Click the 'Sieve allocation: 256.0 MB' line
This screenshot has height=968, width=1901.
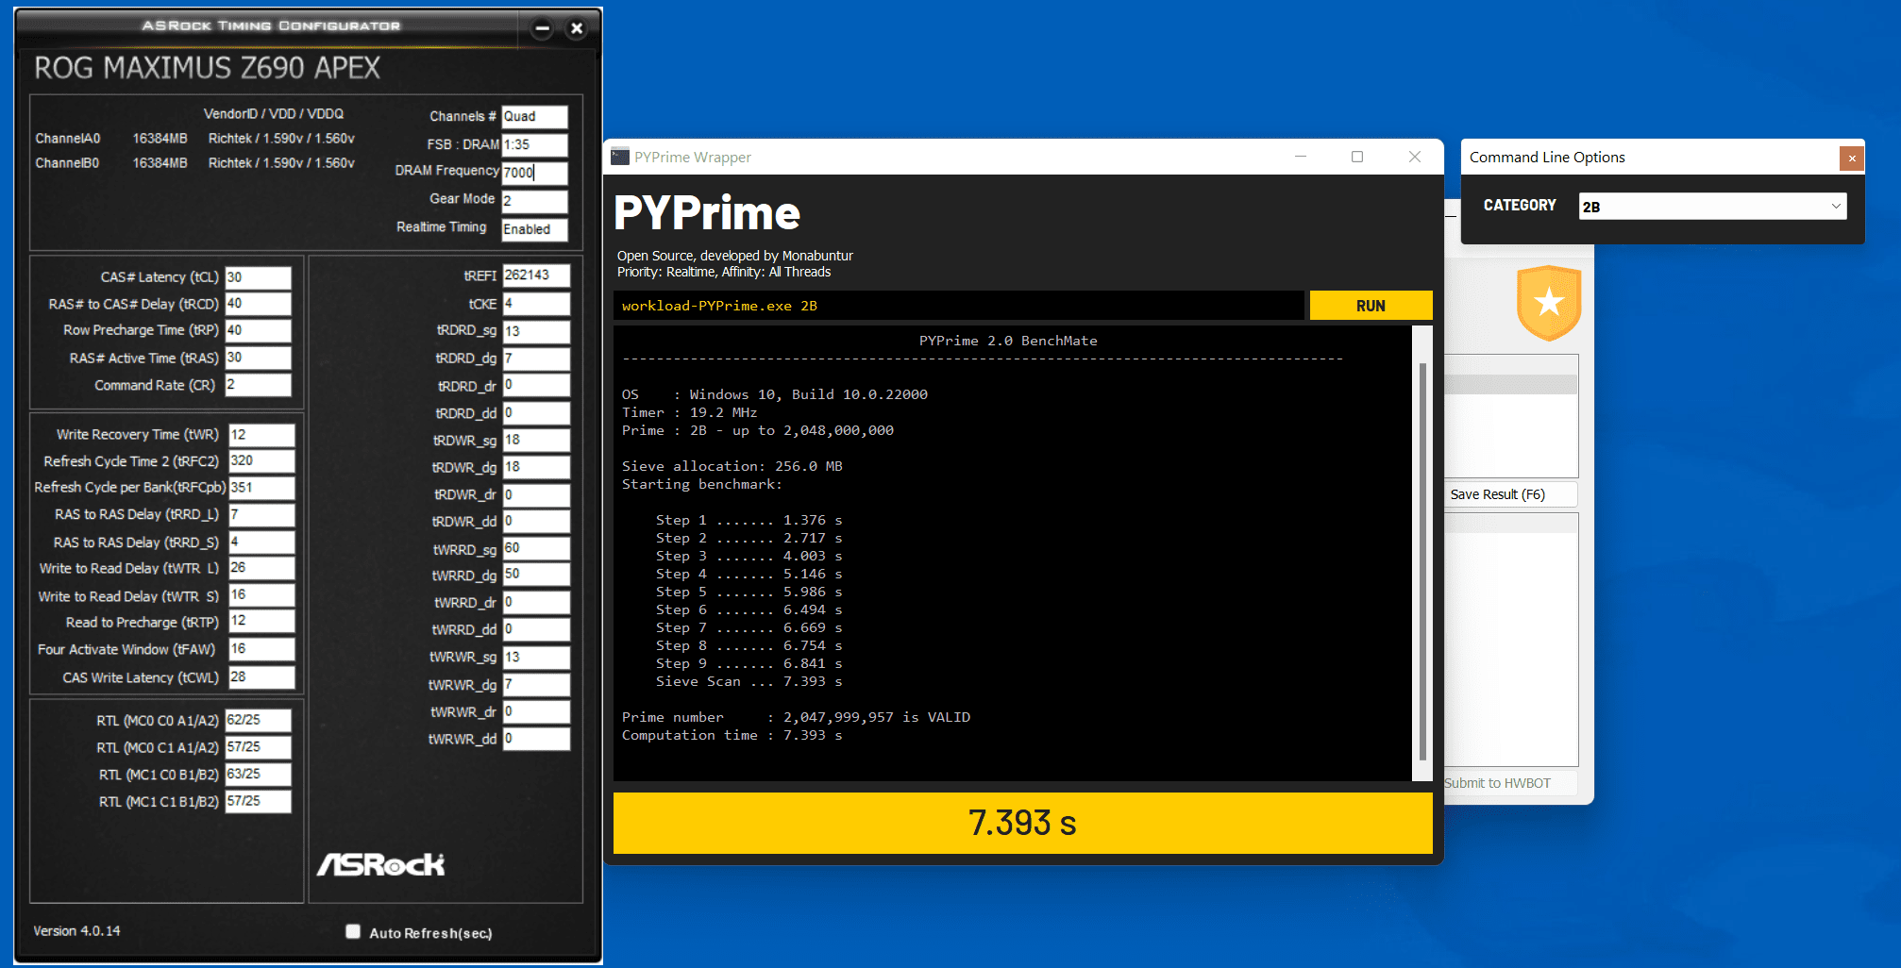point(732,466)
